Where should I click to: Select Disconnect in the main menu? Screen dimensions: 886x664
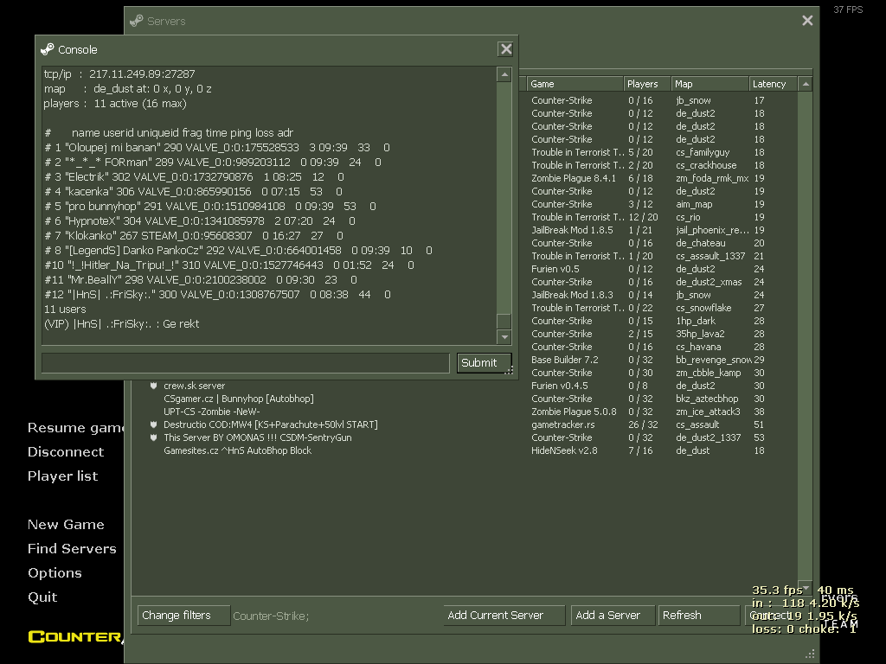tap(66, 451)
